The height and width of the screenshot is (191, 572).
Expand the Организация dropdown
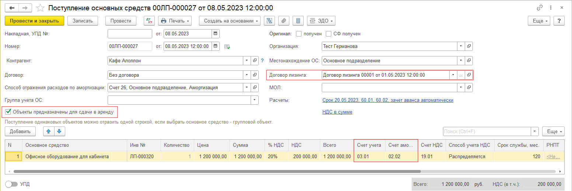coord(461,46)
